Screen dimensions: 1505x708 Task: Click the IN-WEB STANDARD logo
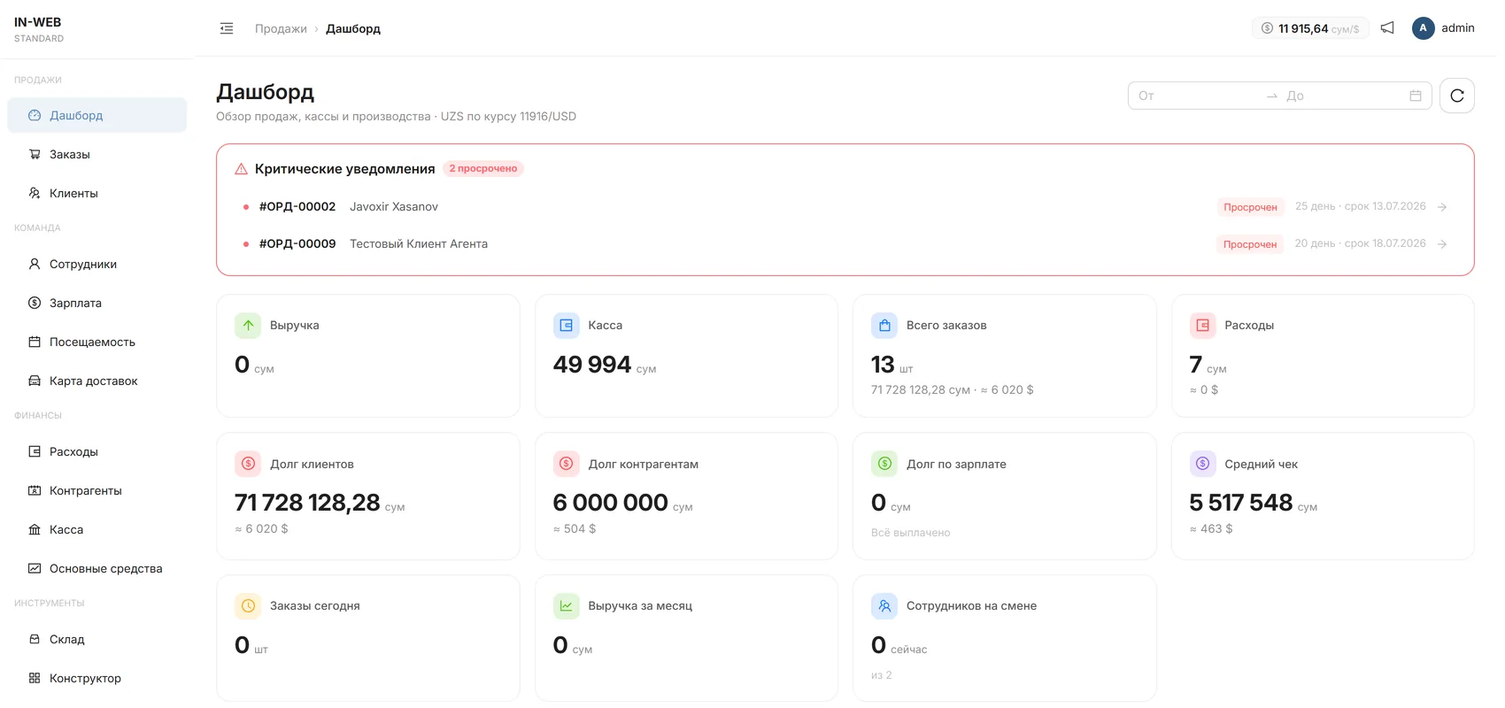click(x=39, y=29)
